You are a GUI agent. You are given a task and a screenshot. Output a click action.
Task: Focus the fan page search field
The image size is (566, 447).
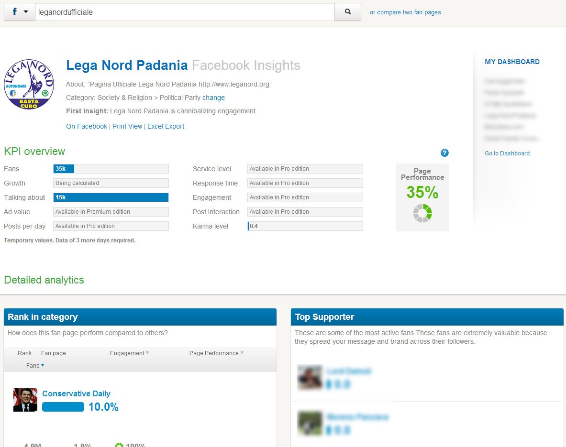click(x=185, y=12)
